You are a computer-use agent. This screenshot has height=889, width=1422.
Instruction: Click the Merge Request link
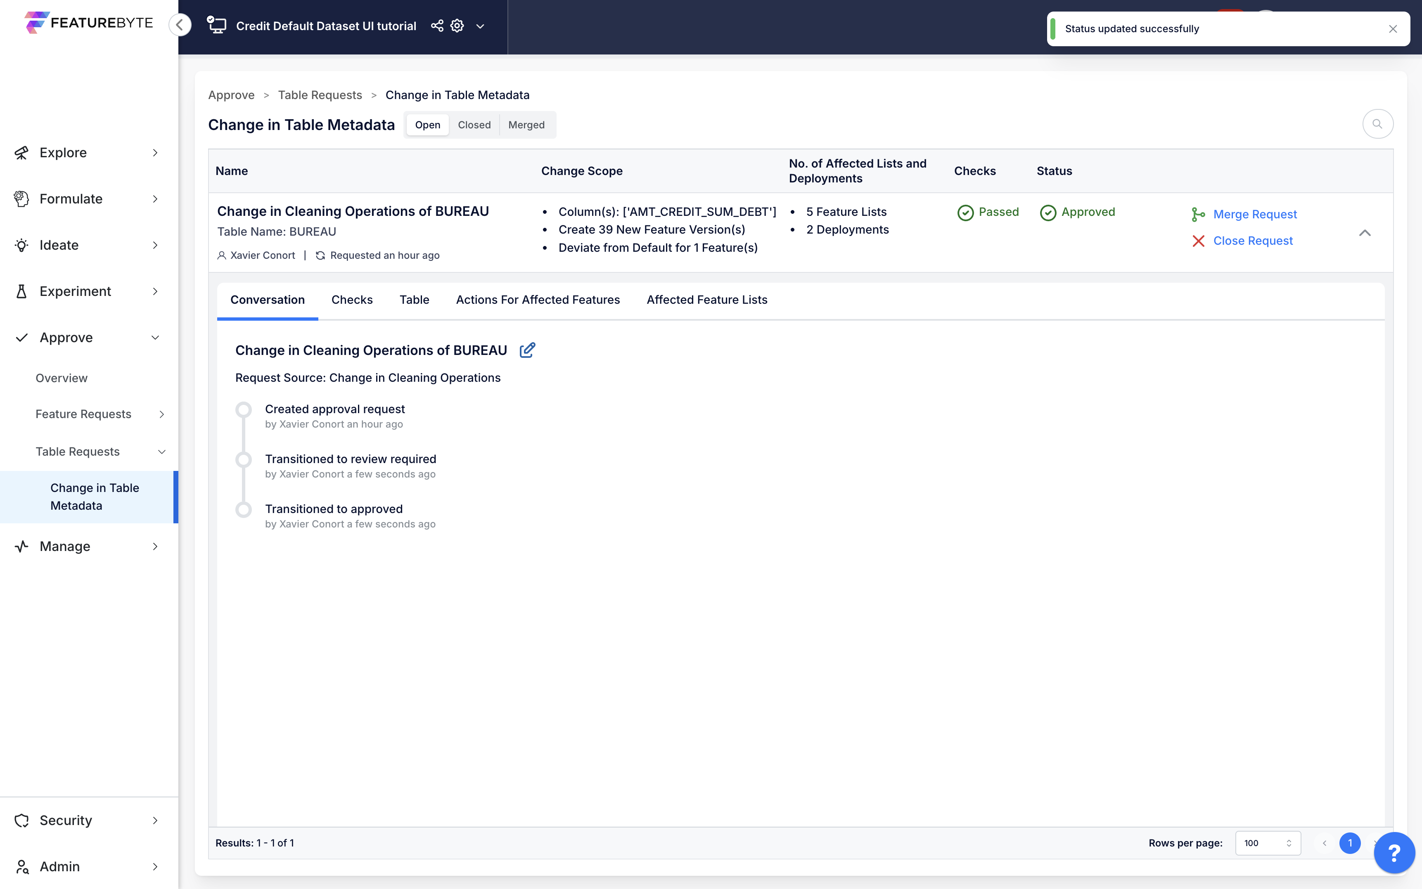click(1254, 215)
